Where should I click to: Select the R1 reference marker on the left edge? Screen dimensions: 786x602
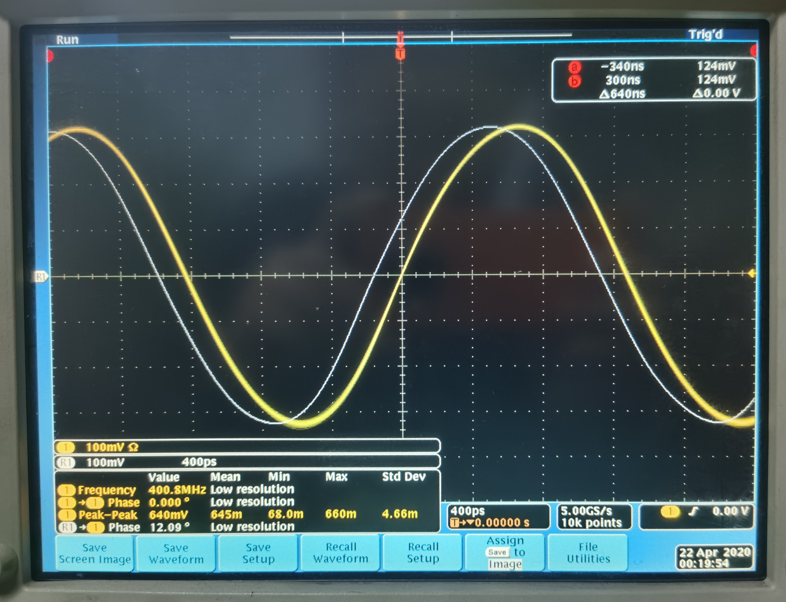(x=41, y=277)
